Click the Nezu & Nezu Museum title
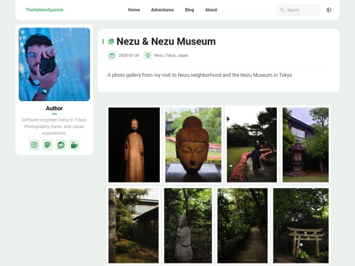 (x=166, y=41)
